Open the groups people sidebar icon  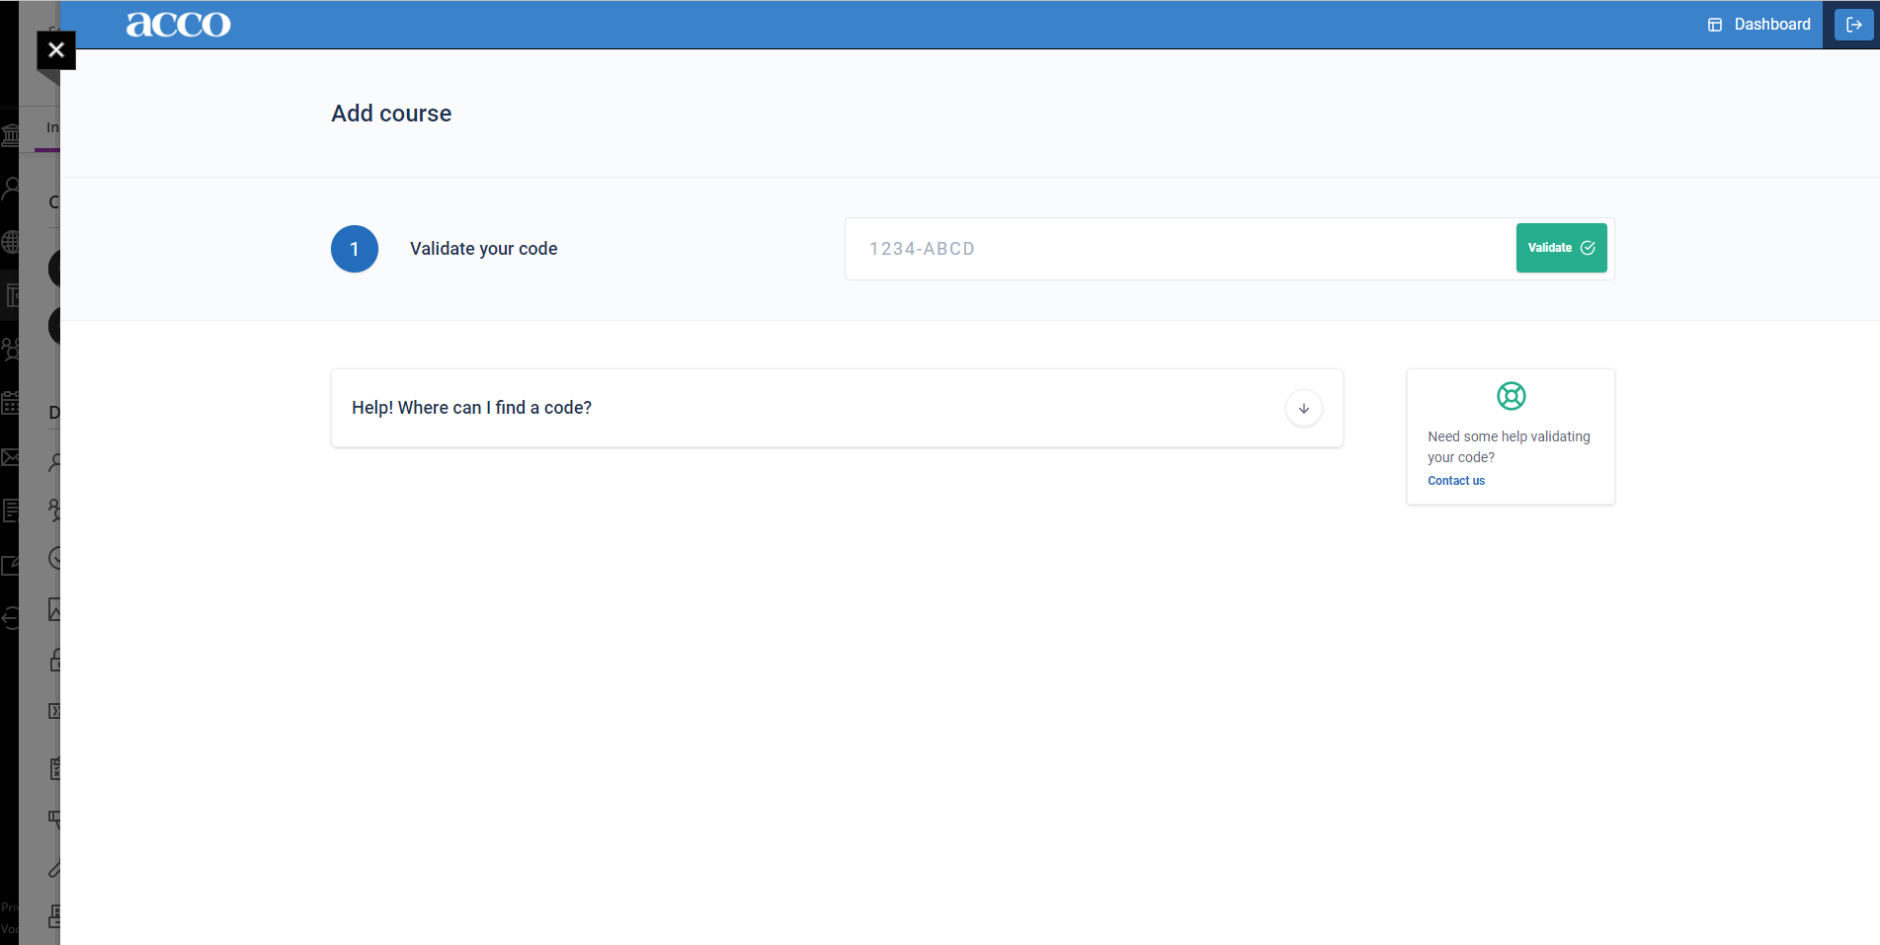point(10,349)
